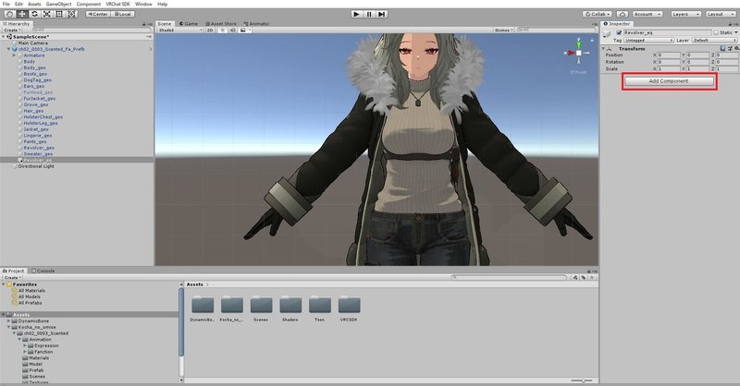Viewport: 740px width, 386px height.
Task: Collapse ch02_0003_Scented_Fa_Prefb in Hierarchy
Action: 8,49
